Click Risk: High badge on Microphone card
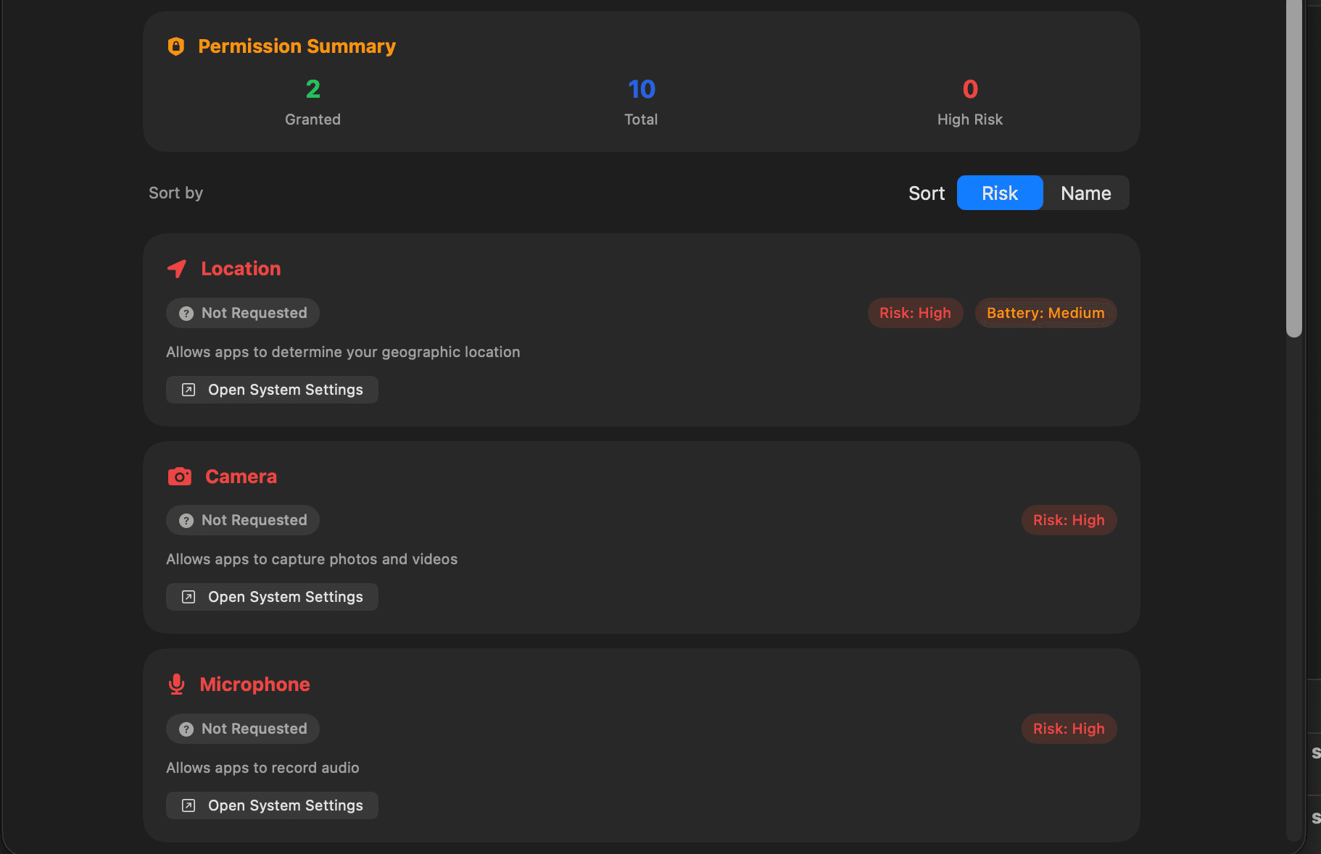Image resolution: width=1321 pixels, height=854 pixels. (1069, 729)
